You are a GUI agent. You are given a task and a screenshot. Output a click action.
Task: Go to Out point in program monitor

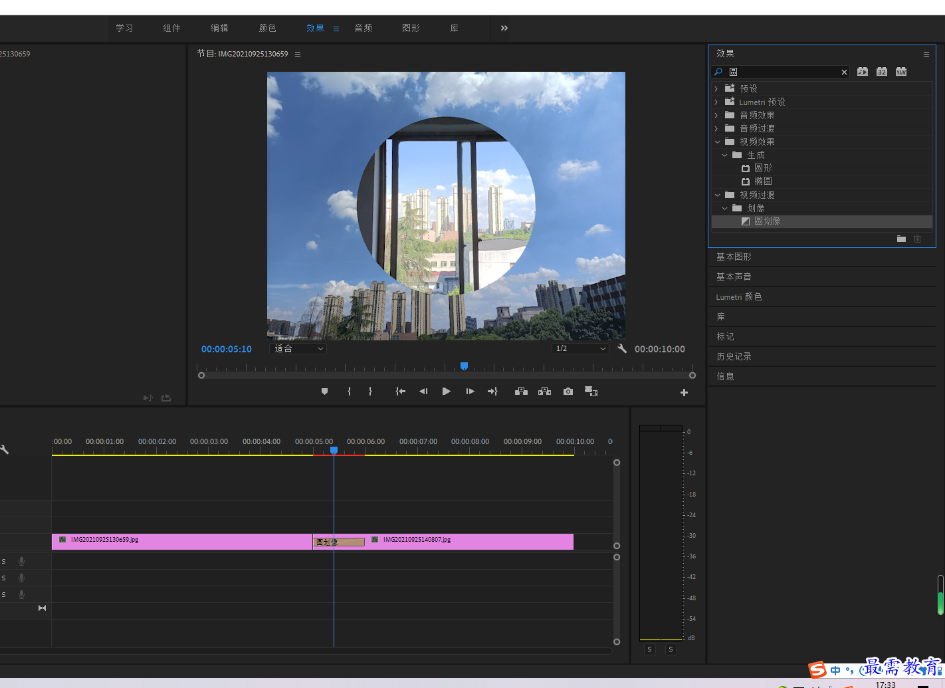[492, 392]
